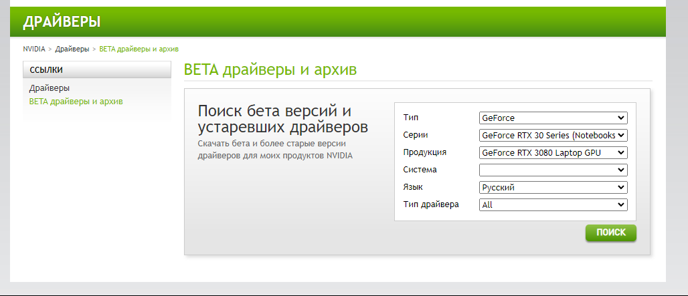Open the Продукция dropdown RTX 3080 Laptop GPU
The height and width of the screenshot is (296, 688).
[x=553, y=153]
